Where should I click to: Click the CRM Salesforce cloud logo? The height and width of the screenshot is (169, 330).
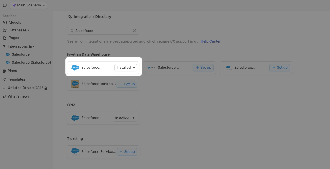[x=75, y=118]
